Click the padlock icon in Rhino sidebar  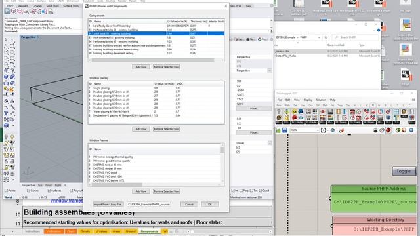coord(6,161)
